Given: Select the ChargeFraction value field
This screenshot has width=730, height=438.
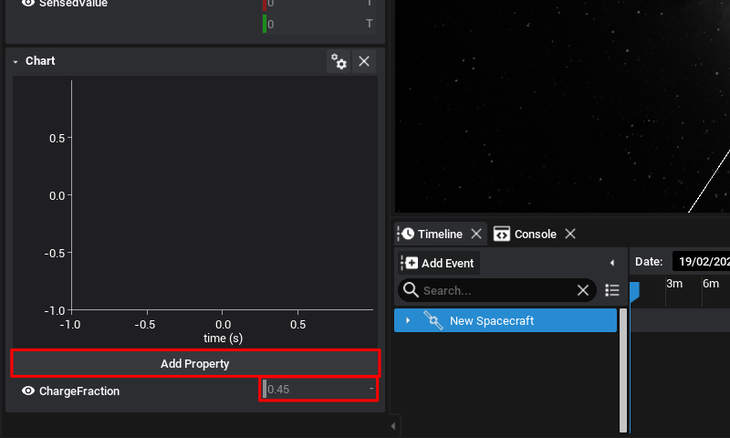Looking at the screenshot, I should pos(318,389).
